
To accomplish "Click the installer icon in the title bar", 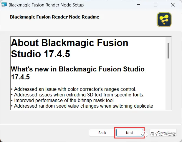I will [x=4, y=5].
